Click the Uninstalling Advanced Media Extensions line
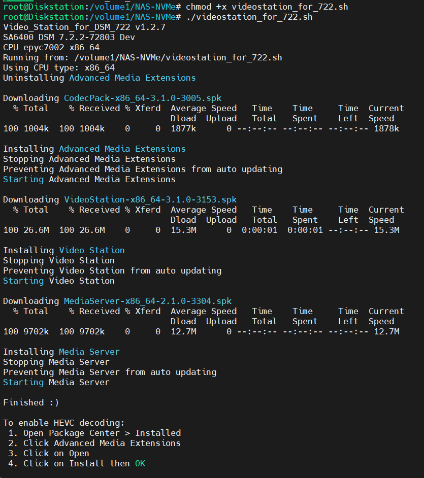 pos(100,78)
